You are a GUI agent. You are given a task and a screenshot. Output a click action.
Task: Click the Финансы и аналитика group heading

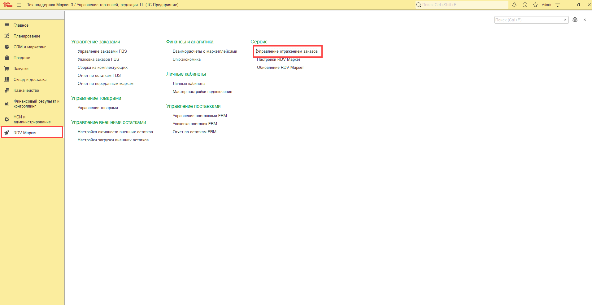(190, 42)
